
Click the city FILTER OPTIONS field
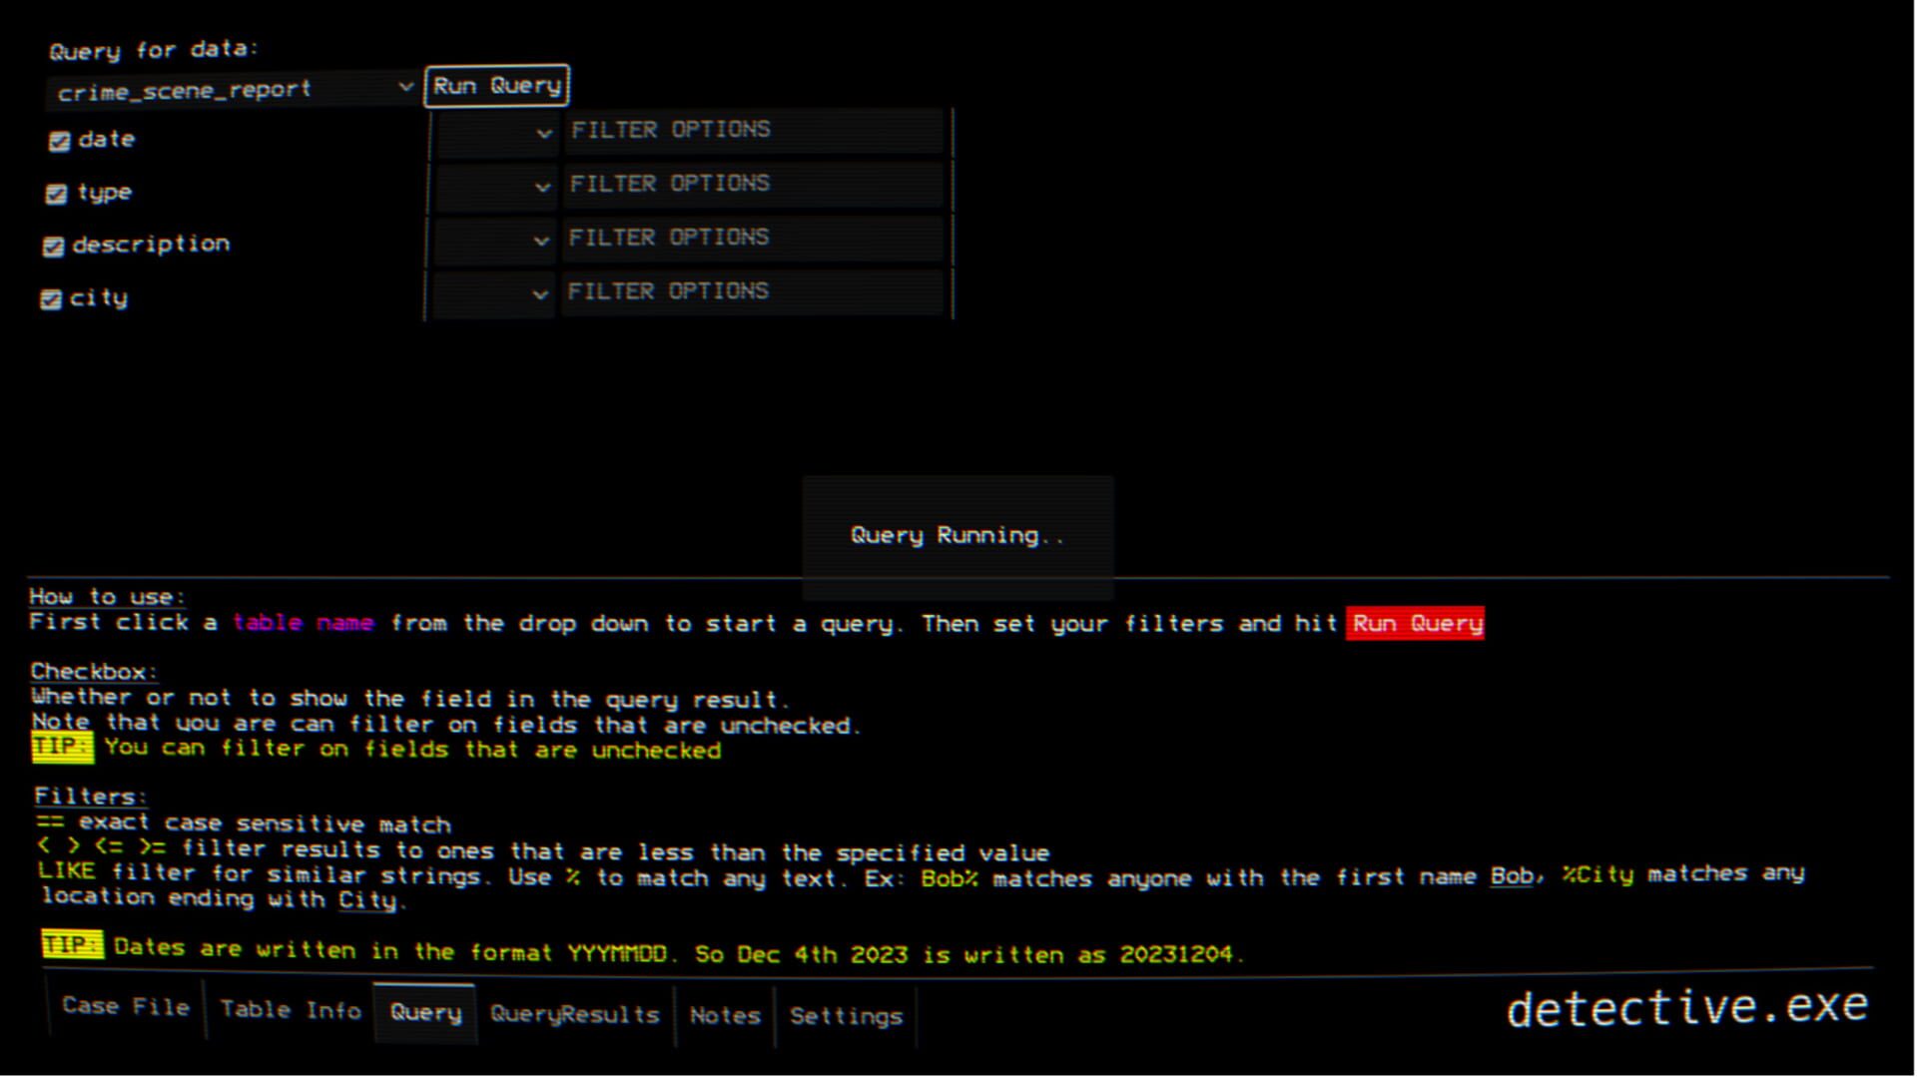tap(753, 291)
